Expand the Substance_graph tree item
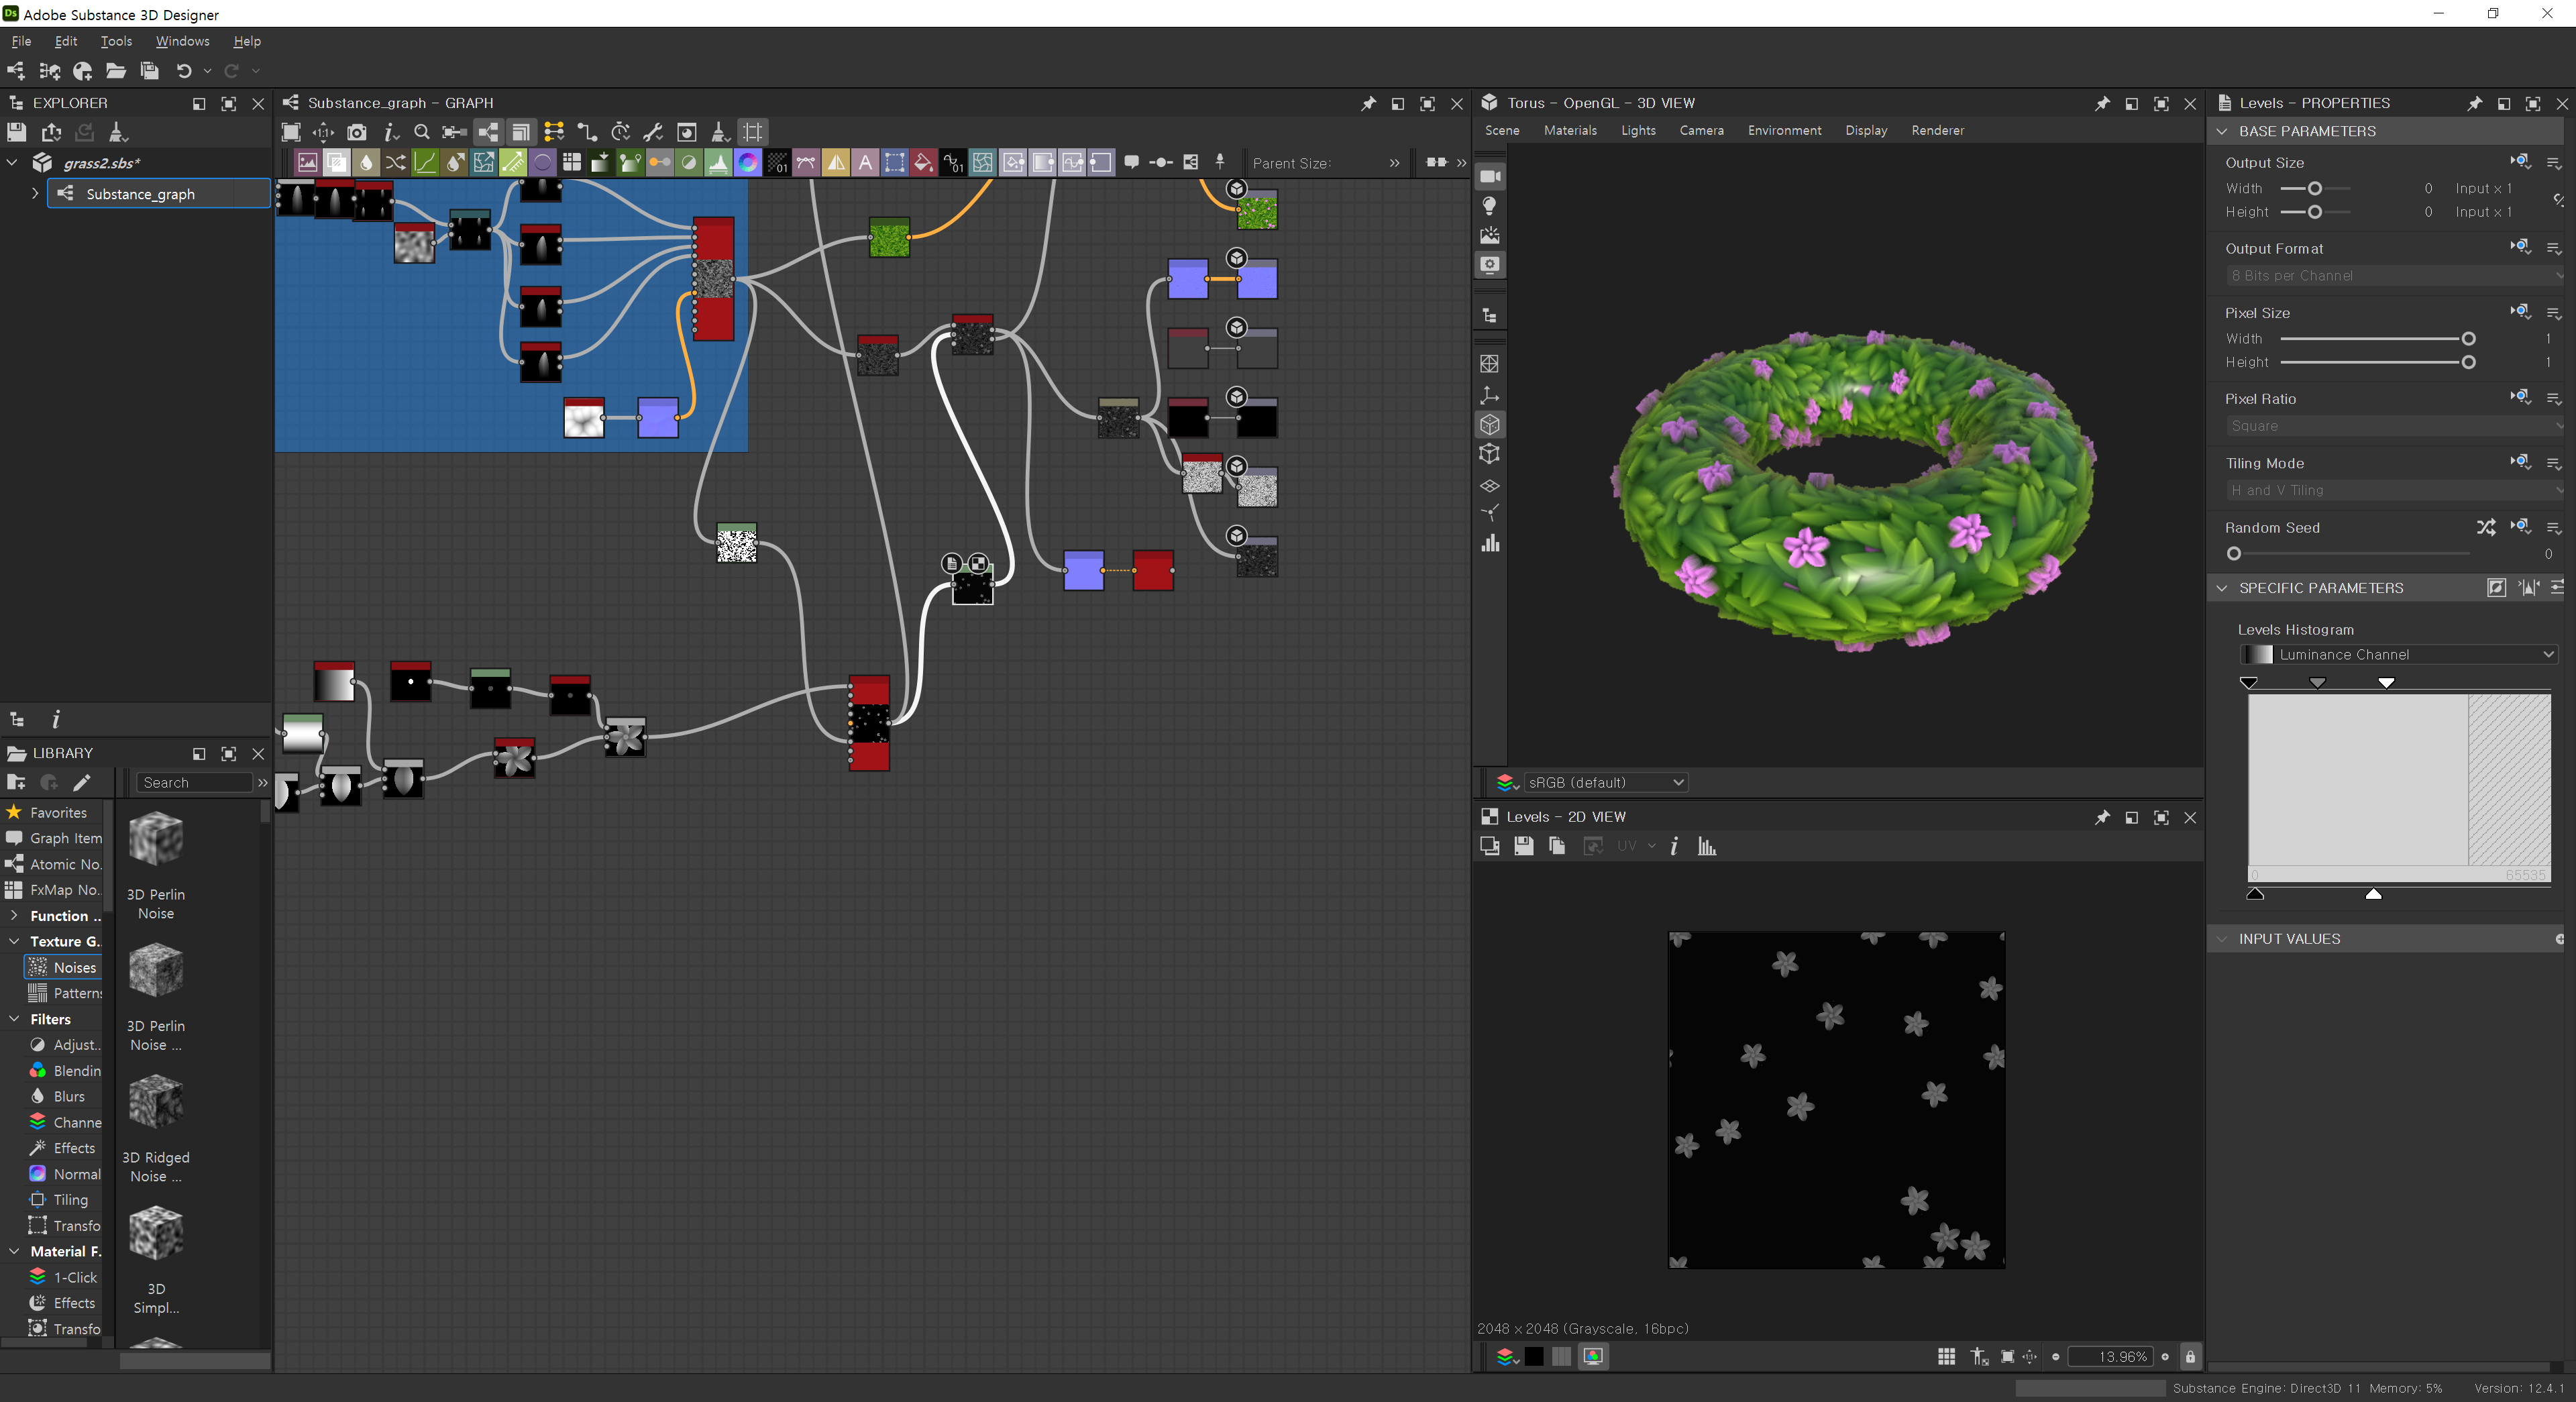The image size is (2576, 1402). (35, 193)
